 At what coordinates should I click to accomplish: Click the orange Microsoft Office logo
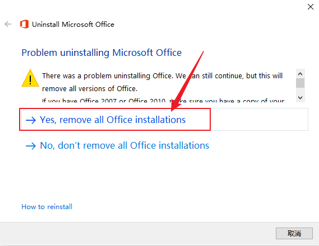[24, 24]
